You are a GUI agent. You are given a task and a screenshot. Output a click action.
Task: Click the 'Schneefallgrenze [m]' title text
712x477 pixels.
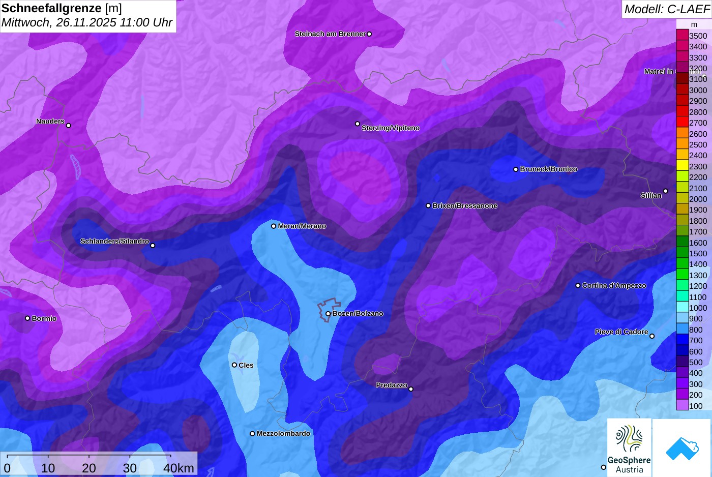pyautogui.click(x=62, y=8)
